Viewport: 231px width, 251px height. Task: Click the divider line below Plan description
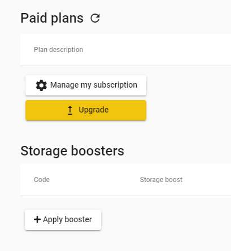[125, 66]
